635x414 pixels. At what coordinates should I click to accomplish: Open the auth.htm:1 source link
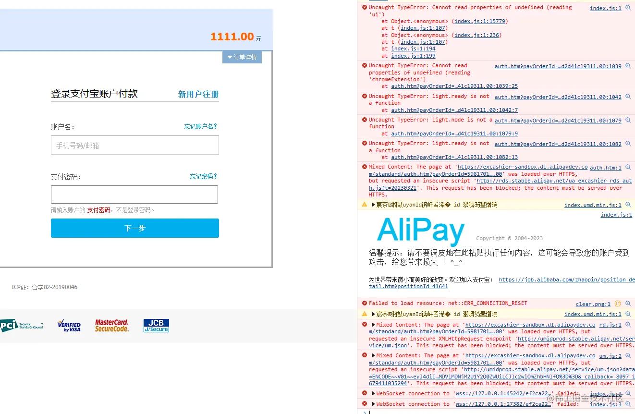click(606, 168)
